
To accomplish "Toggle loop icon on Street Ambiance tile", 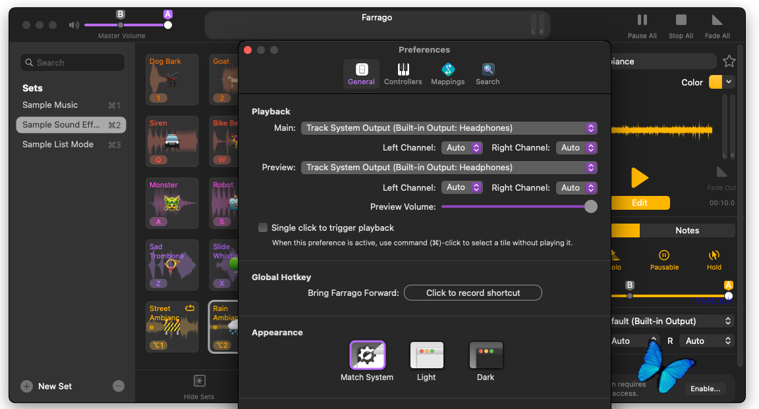I will (190, 308).
